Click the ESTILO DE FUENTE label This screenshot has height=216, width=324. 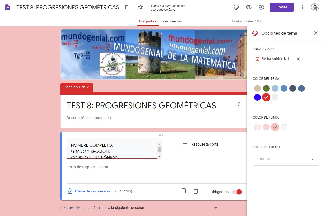(x=267, y=147)
